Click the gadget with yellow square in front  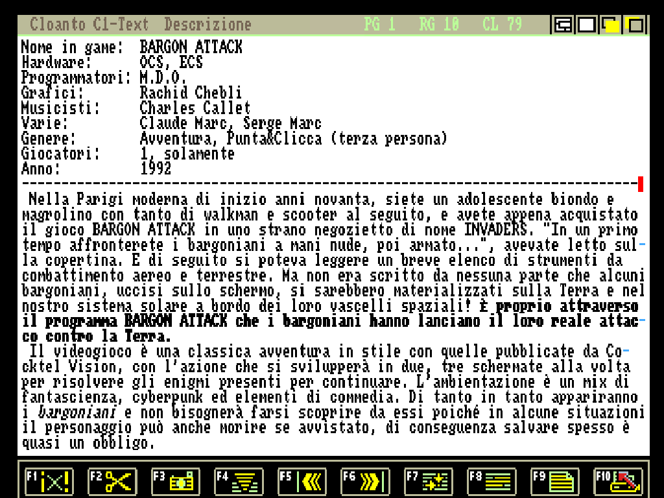click(611, 25)
